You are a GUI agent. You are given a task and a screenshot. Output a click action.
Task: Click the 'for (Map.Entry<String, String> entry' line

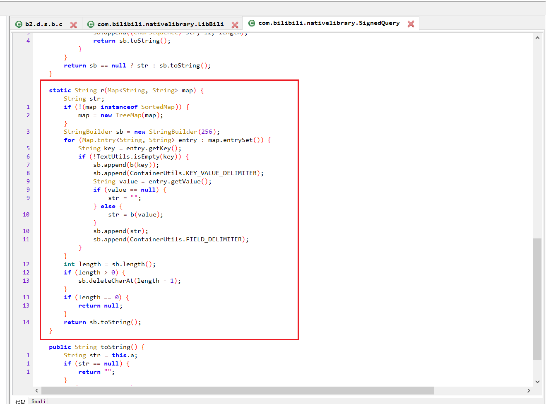pos(167,140)
